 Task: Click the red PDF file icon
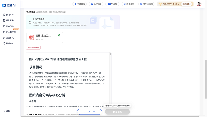[x=32, y=37]
